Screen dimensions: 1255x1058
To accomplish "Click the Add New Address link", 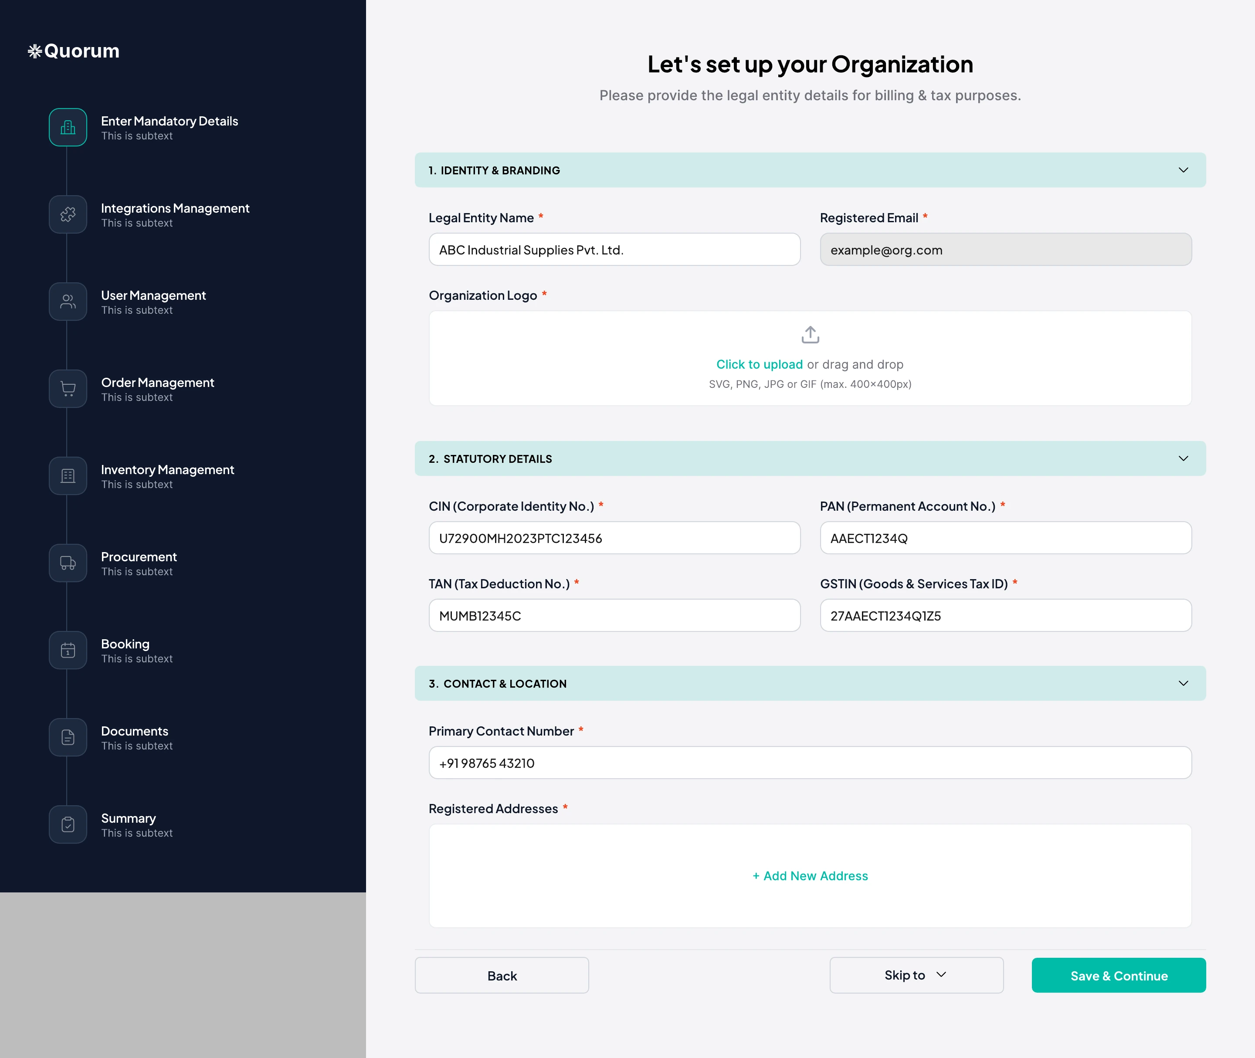I will click(810, 876).
